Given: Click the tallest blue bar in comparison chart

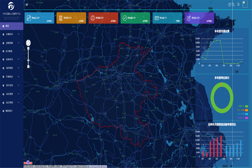Looking at the screenshot, I should pyautogui.click(x=241, y=149).
